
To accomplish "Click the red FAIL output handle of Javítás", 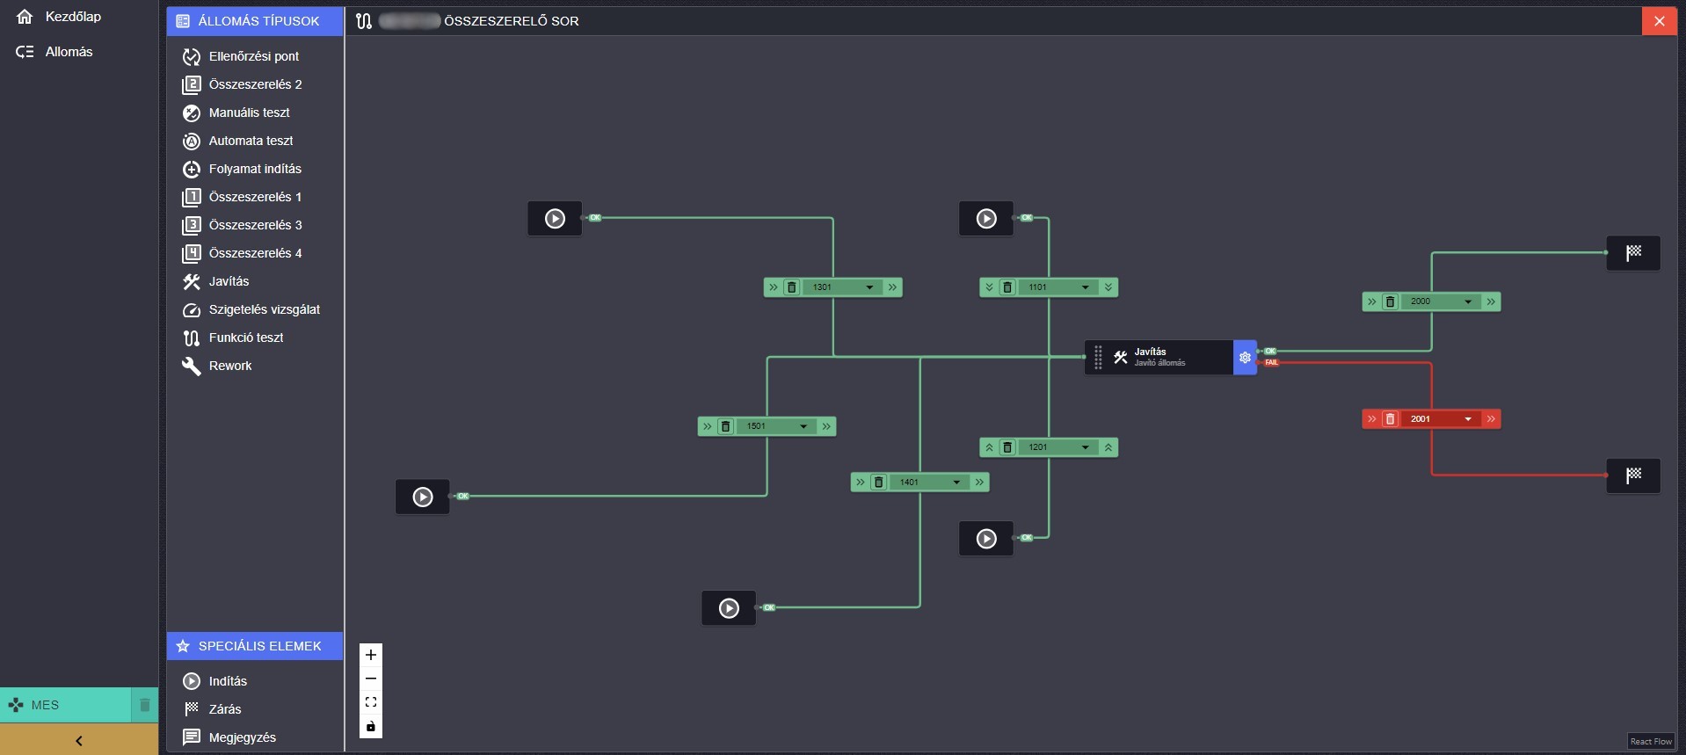I will (1271, 362).
